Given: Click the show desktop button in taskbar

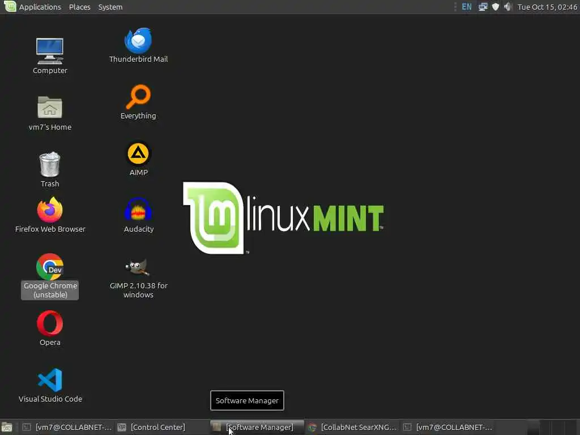Looking at the screenshot, I should point(7,427).
